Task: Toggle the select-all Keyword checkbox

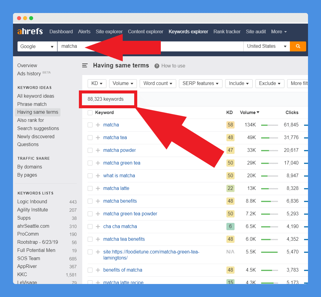Action: pyautogui.click(x=90, y=113)
